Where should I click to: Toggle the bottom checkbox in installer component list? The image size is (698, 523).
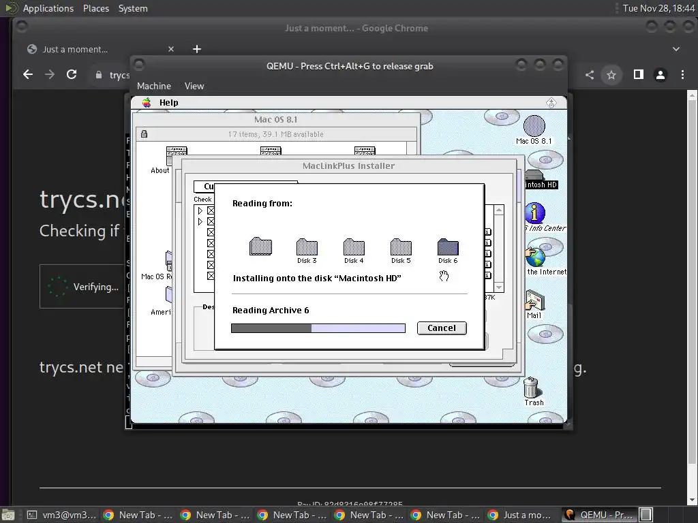coord(211,276)
